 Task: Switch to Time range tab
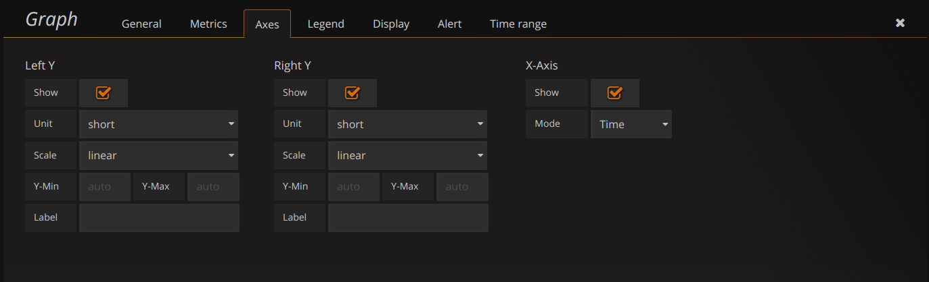[518, 24]
